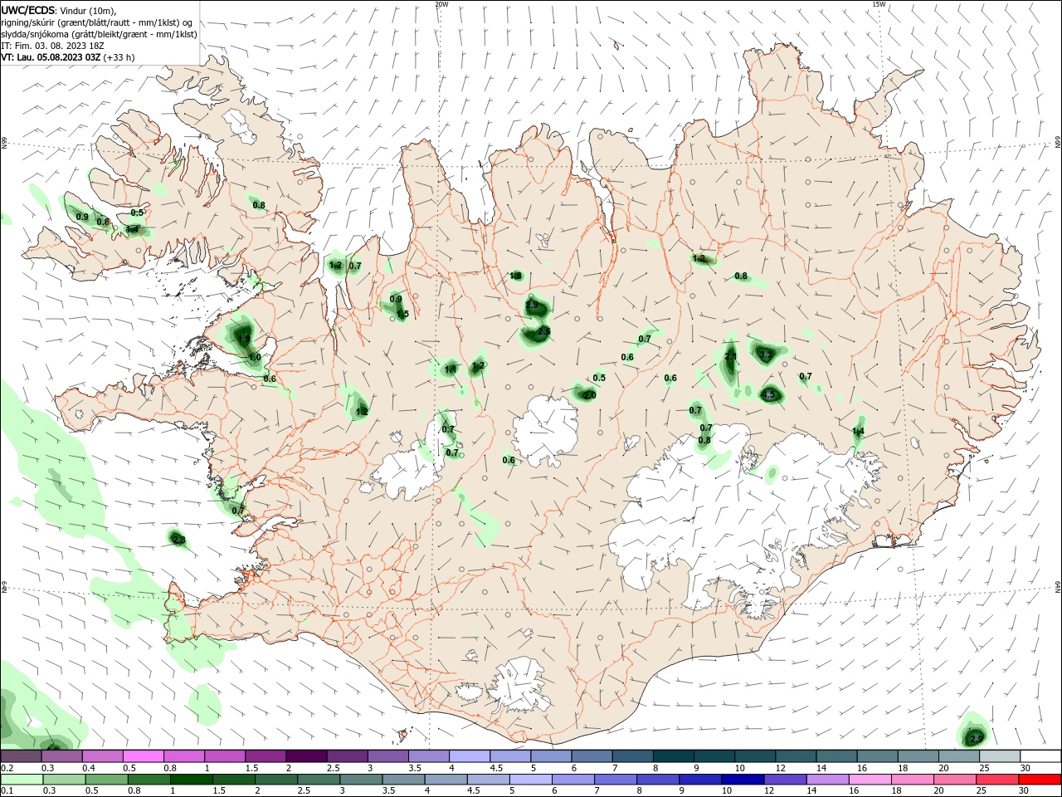Click the white top-row swatch after label 30
This screenshot has width=1062, height=797.
[1041, 756]
